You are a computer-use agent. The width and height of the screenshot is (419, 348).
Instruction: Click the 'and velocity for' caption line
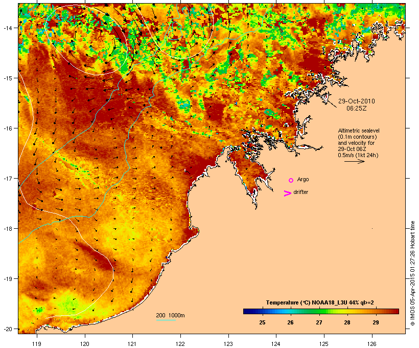(x=356, y=143)
